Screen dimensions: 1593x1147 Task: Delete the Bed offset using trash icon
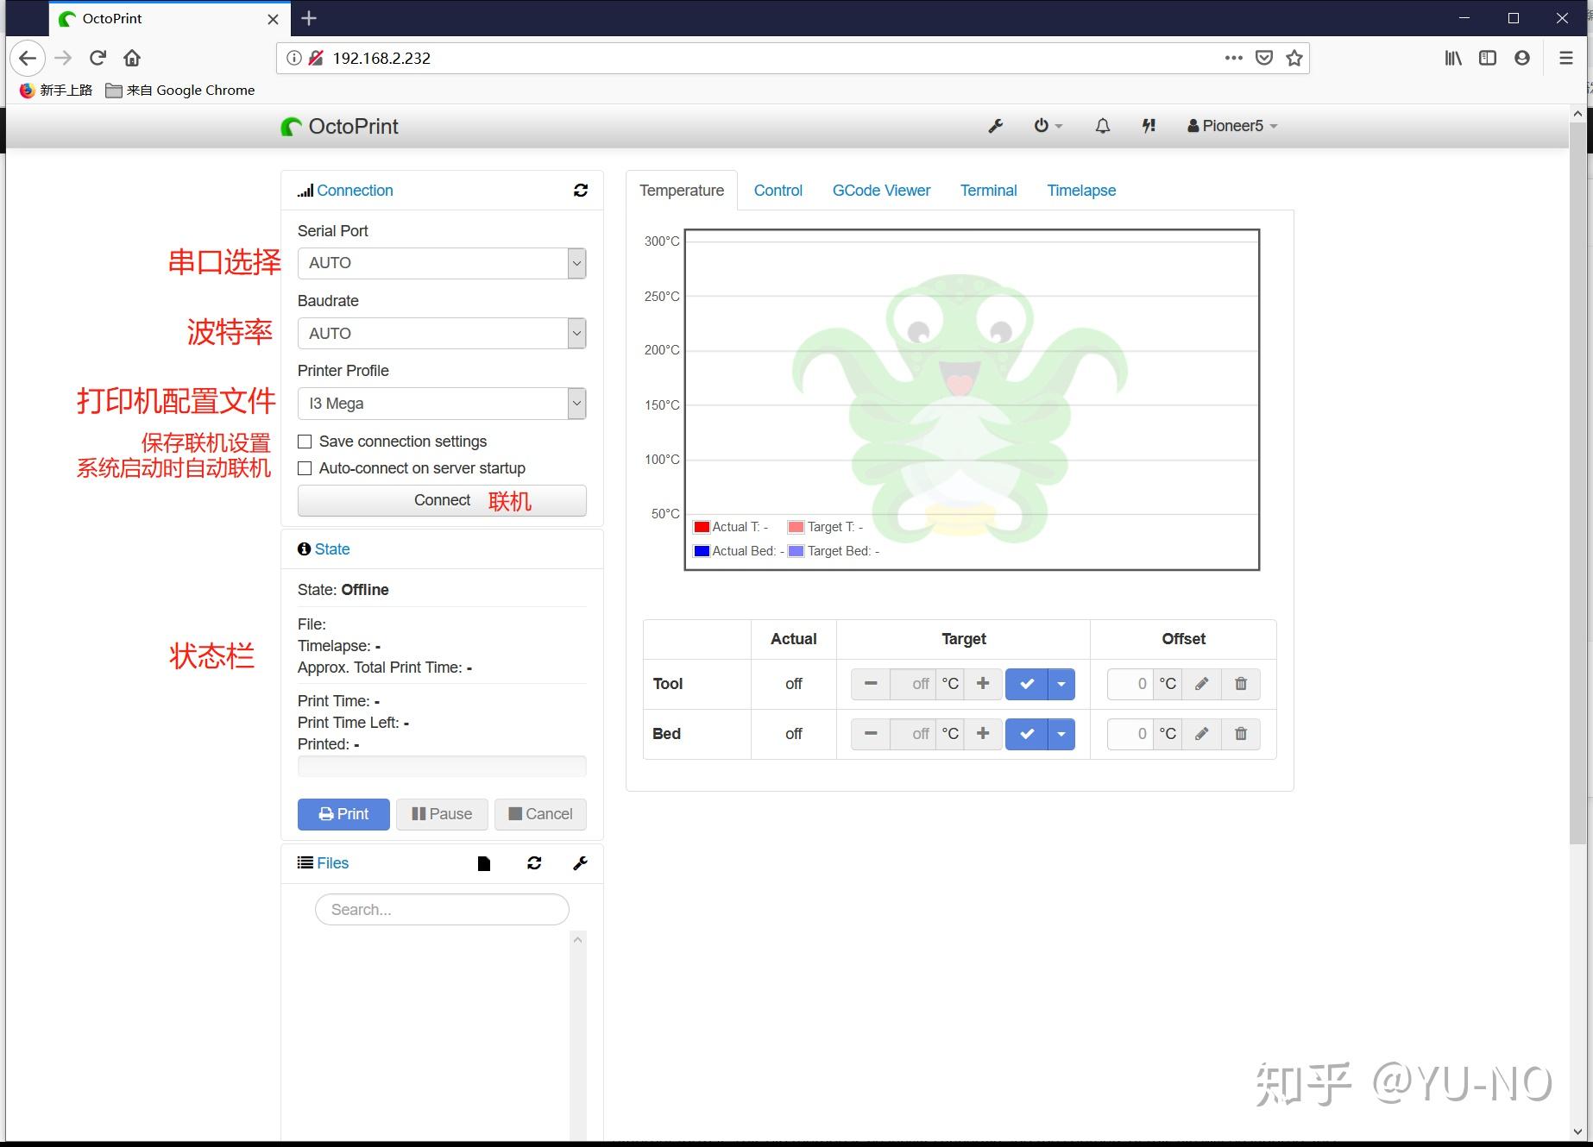[1241, 734]
